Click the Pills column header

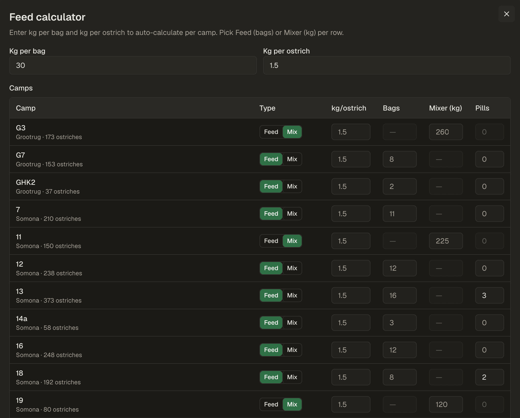pos(482,108)
